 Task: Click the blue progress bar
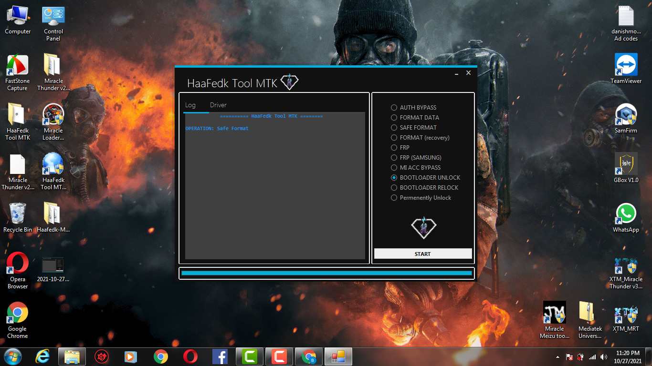point(326,274)
